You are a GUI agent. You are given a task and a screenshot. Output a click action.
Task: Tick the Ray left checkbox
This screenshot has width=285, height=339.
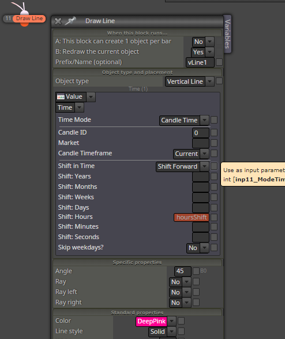[196, 292]
